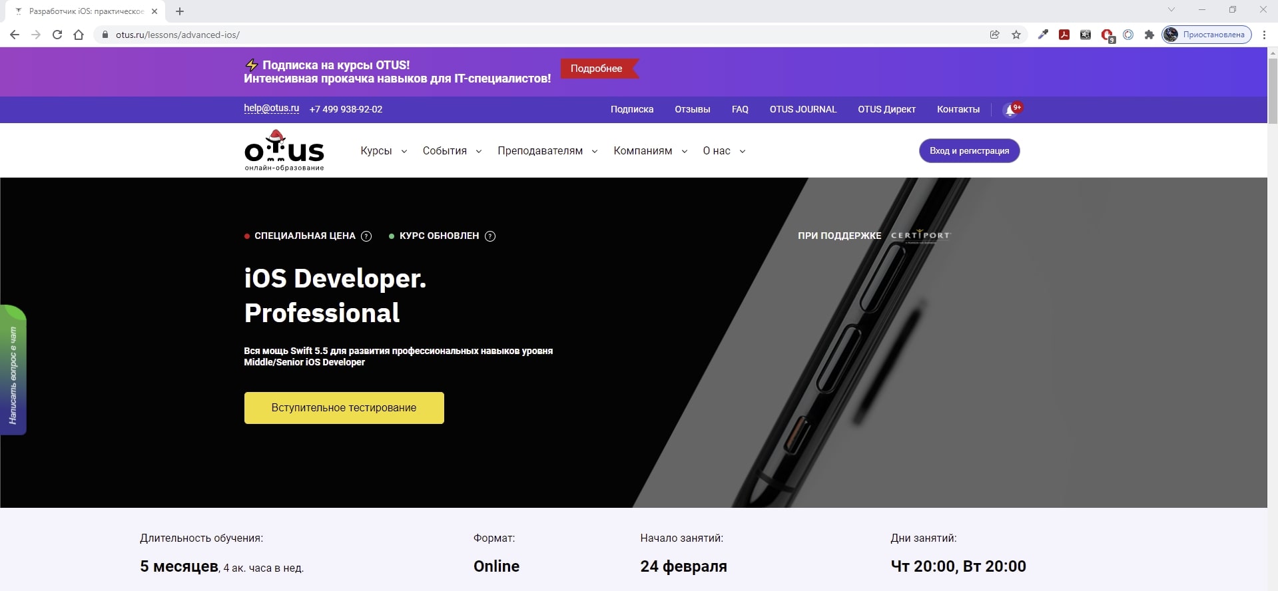1278x591 pixels.
Task: Expand the Преподавателям dropdown menu
Action: pyautogui.click(x=547, y=151)
